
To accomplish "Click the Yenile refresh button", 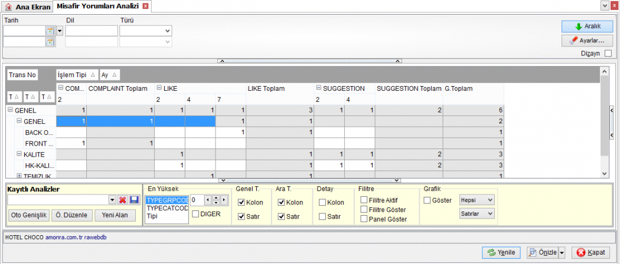I will 502,253.
